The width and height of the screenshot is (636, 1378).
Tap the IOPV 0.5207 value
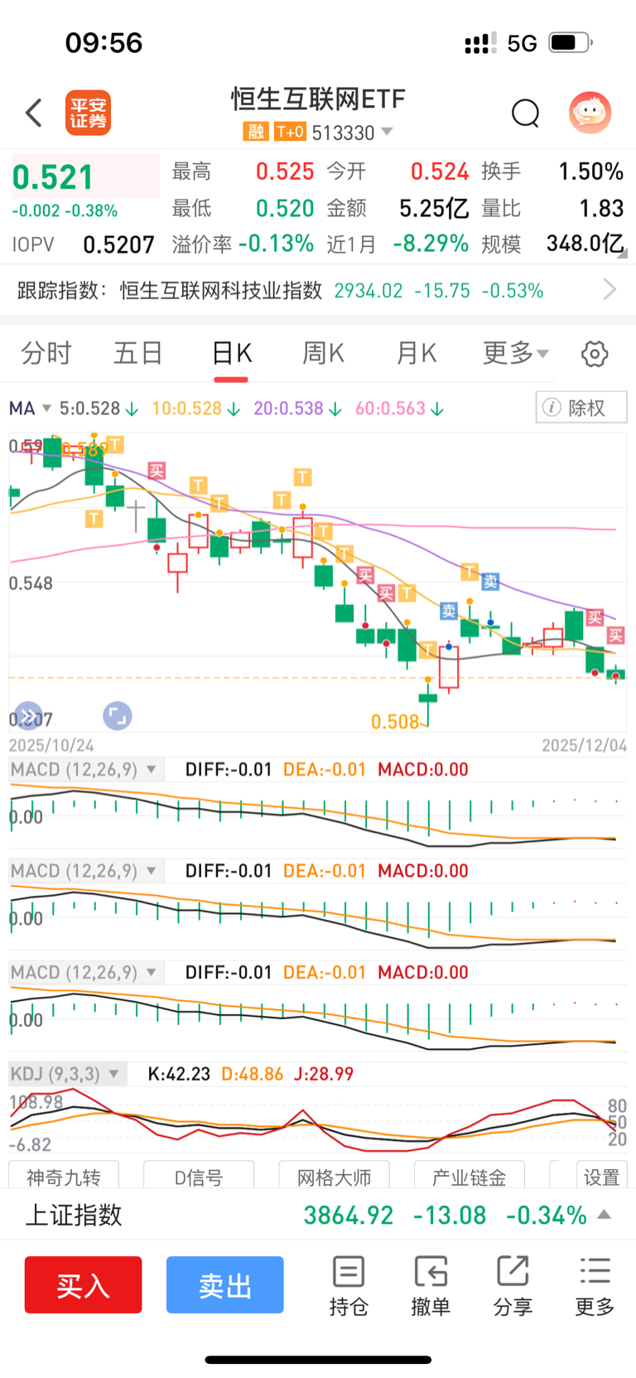pos(118,244)
